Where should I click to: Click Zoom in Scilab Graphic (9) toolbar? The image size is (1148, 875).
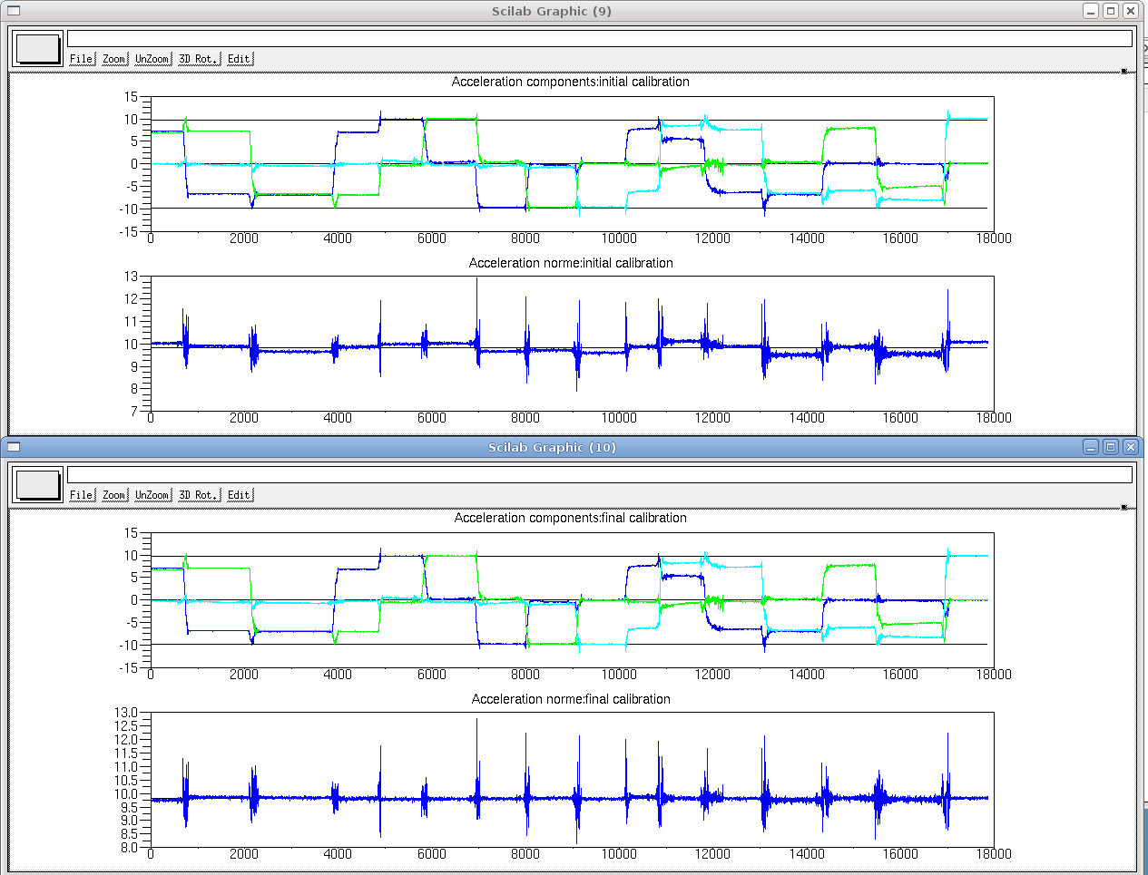[x=114, y=59]
